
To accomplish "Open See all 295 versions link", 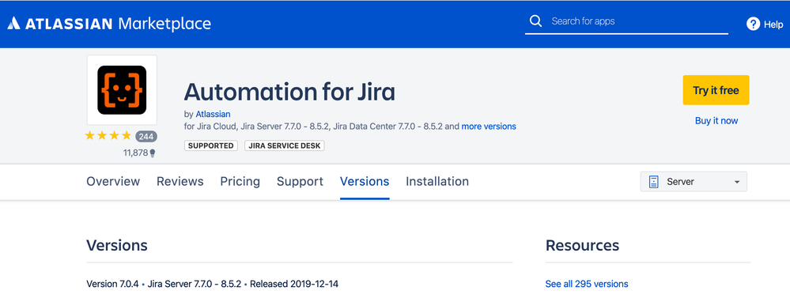I will 587,284.
